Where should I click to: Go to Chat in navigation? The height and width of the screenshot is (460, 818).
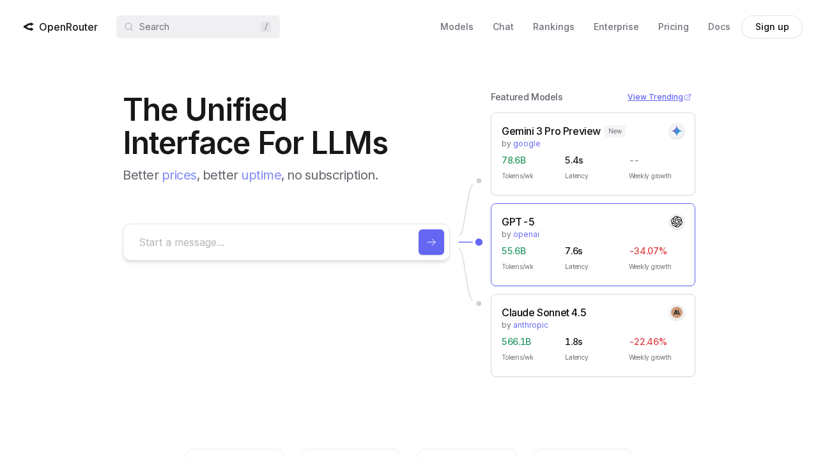(x=503, y=27)
